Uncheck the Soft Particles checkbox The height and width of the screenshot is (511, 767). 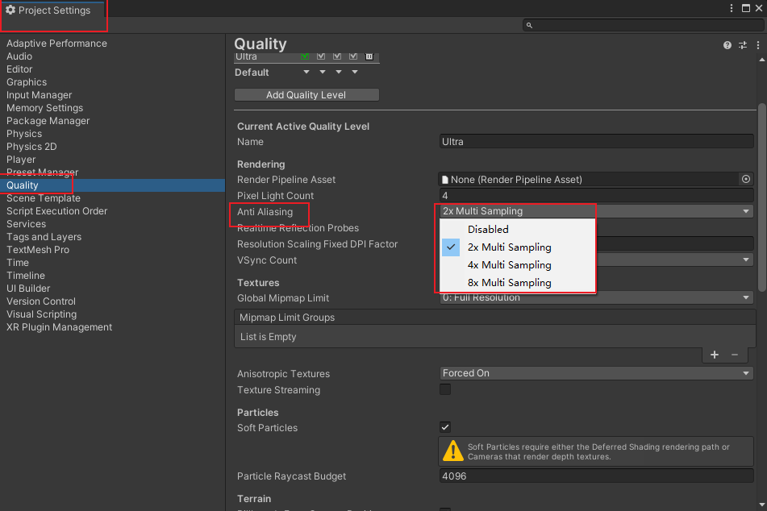click(x=445, y=427)
